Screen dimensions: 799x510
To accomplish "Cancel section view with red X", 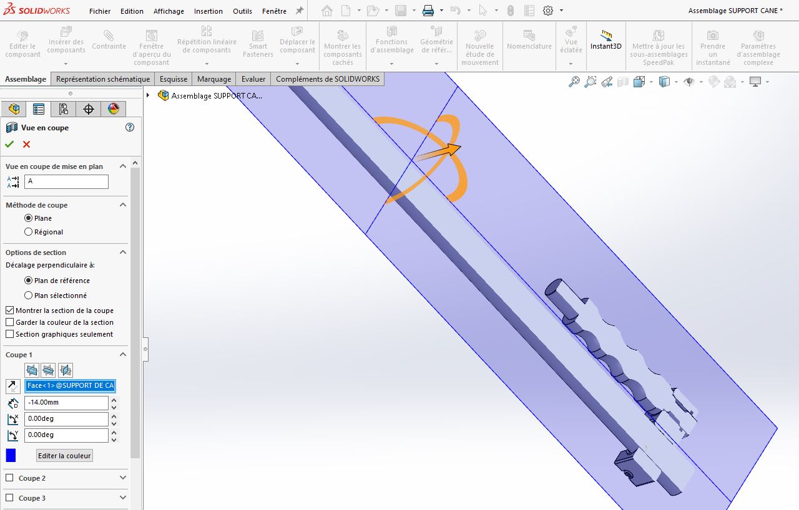I will pyautogui.click(x=26, y=145).
